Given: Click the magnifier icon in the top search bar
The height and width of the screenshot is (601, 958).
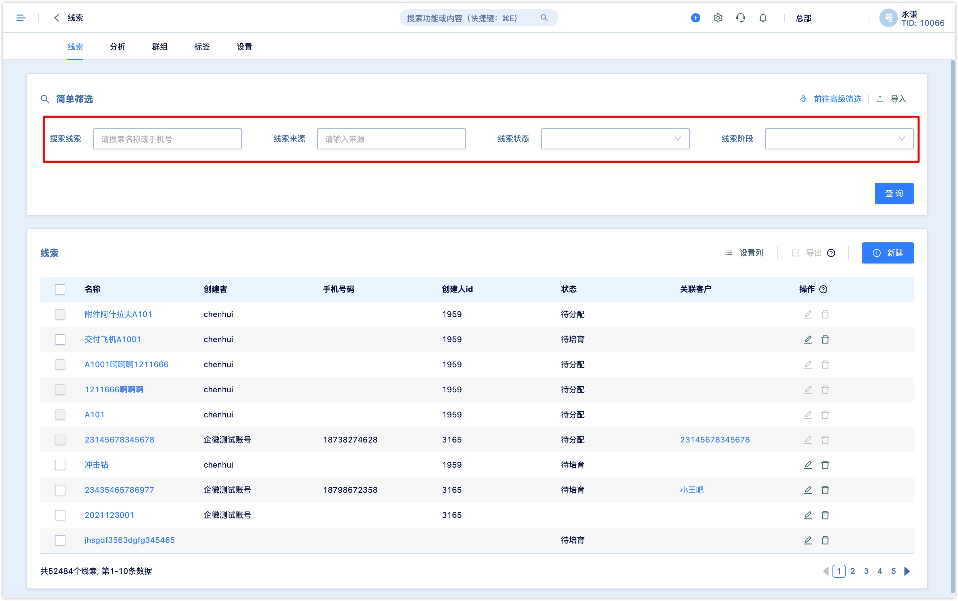Looking at the screenshot, I should click(x=544, y=18).
